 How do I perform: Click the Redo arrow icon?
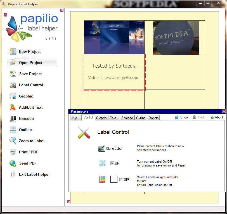(x=194, y=117)
